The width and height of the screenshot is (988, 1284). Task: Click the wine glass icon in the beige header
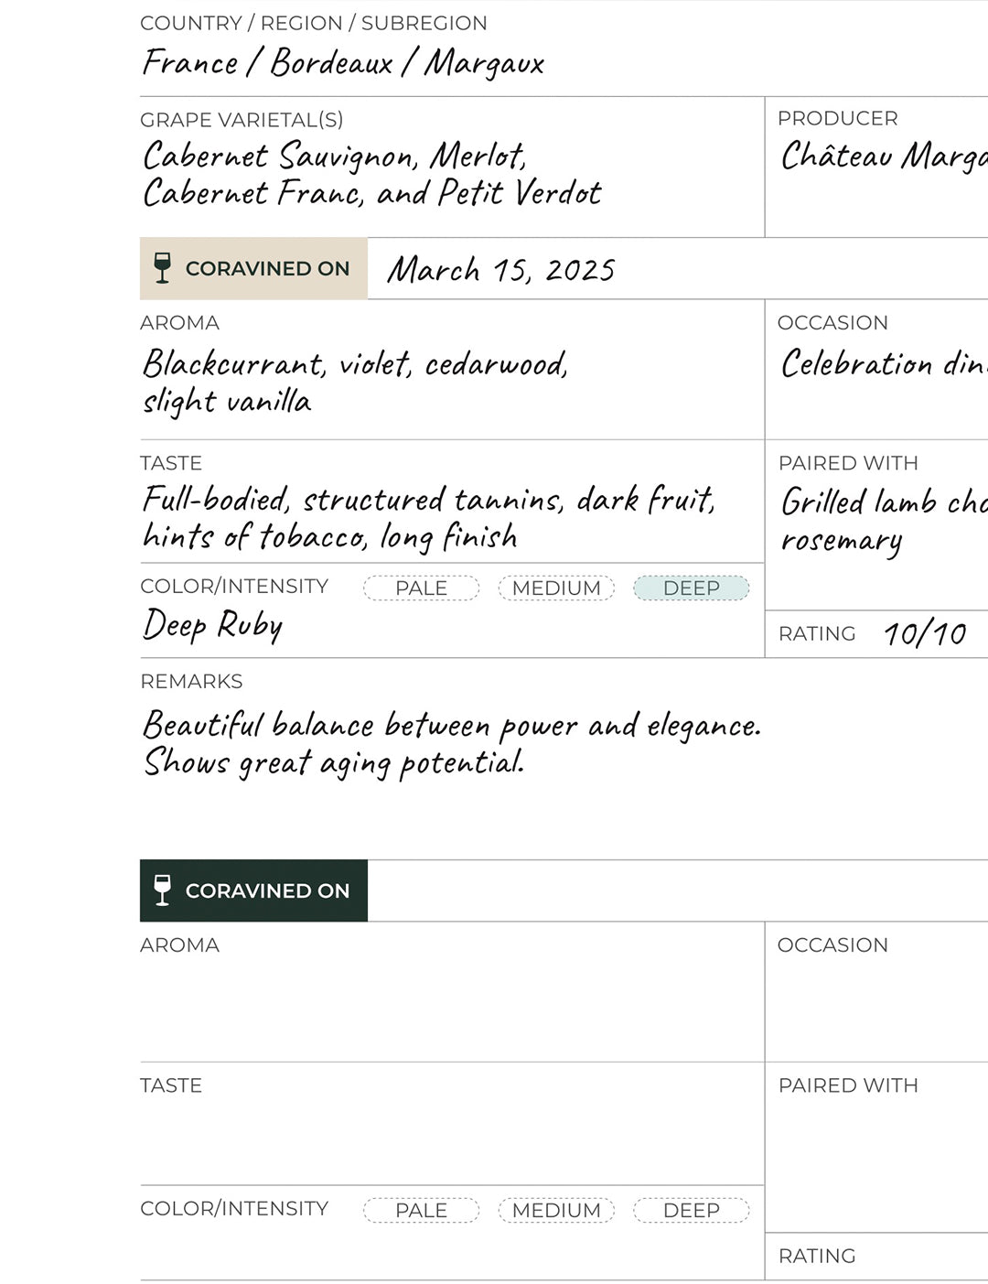[163, 268]
